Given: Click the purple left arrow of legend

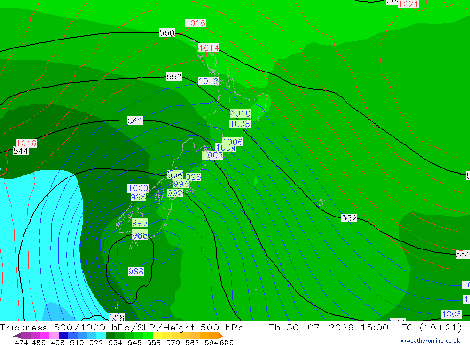Looking at the screenshot, I should pyautogui.click(x=17, y=336).
